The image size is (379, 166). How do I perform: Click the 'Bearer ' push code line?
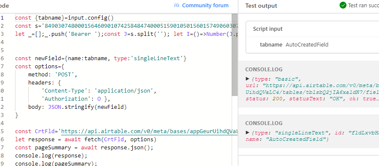(x=126, y=34)
